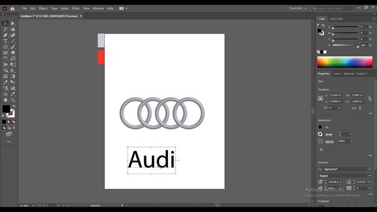Select the Lasso tool
377x212 pixels.
tap(13, 29)
